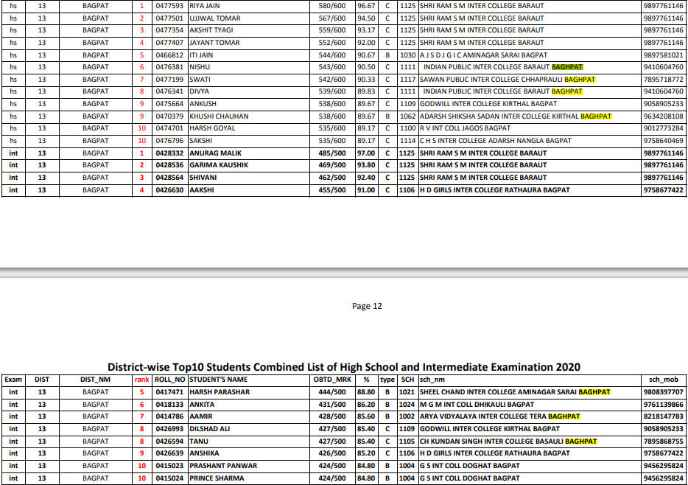Click highlighted BAGHPAT in NISHU's row
Viewport: 688px width, 485px height.
pos(566,67)
